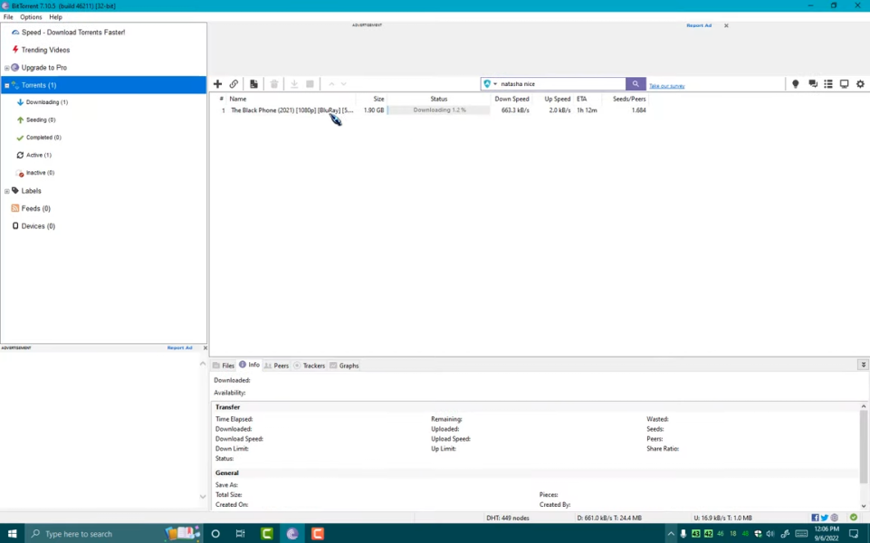Select Completed (0) in sidebar
This screenshot has height=543, width=870.
coord(43,138)
